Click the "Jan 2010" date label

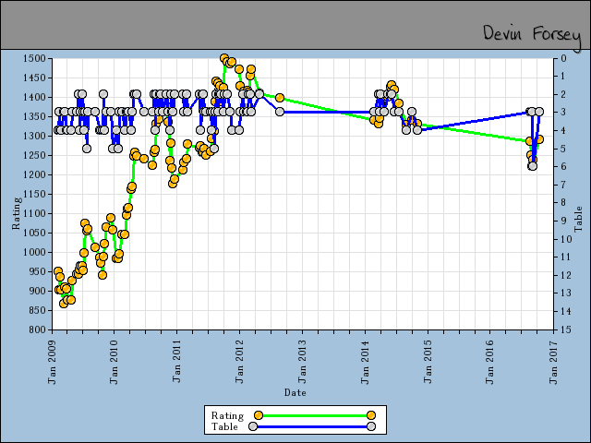point(115,362)
